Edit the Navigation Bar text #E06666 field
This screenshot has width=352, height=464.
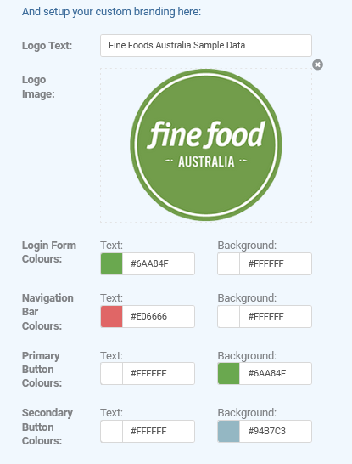159,316
